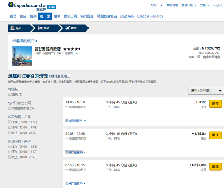224x188 pixels.
Task: Select the +NT$484 flight 選擇 button
Action: tap(216, 135)
